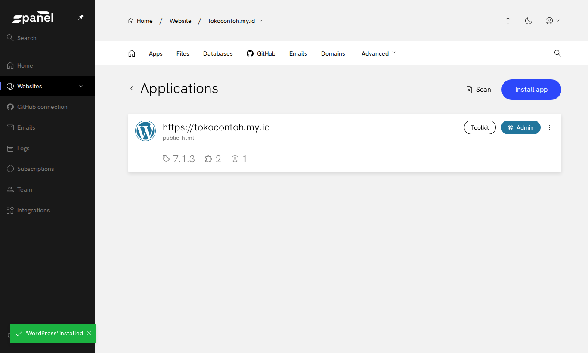Viewport: 588px width, 353px height.
Task: Open WordPress Admin login button
Action: pyautogui.click(x=521, y=127)
